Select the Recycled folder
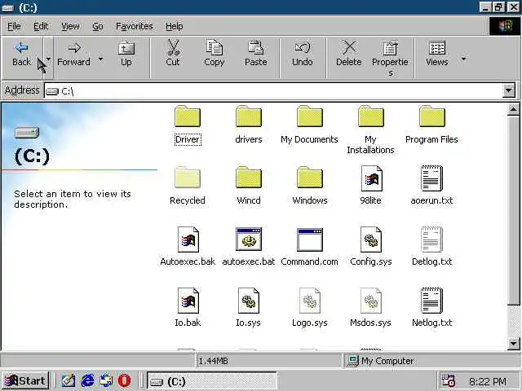522x391 pixels. coord(188,187)
